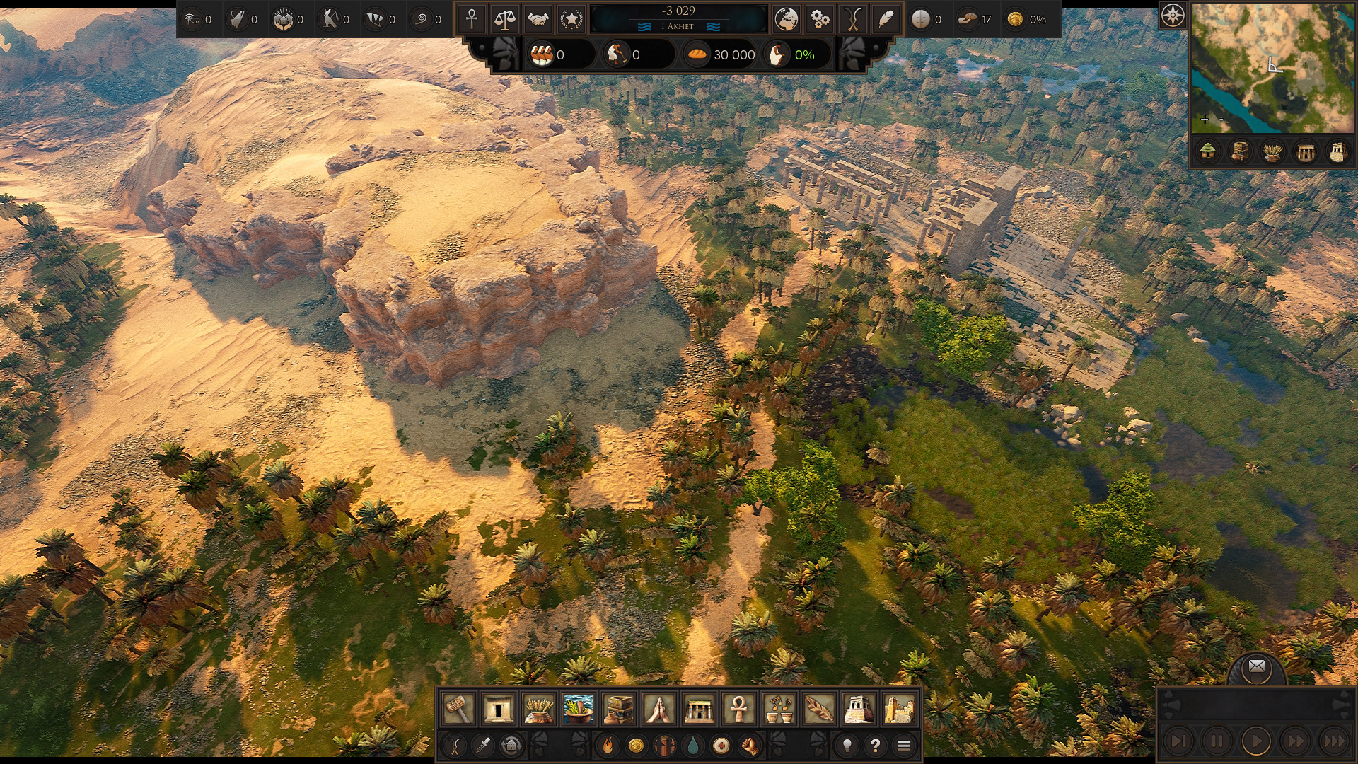The height and width of the screenshot is (764, 1358).
Task: Select the music entertainment build category
Action: [x=779, y=708]
